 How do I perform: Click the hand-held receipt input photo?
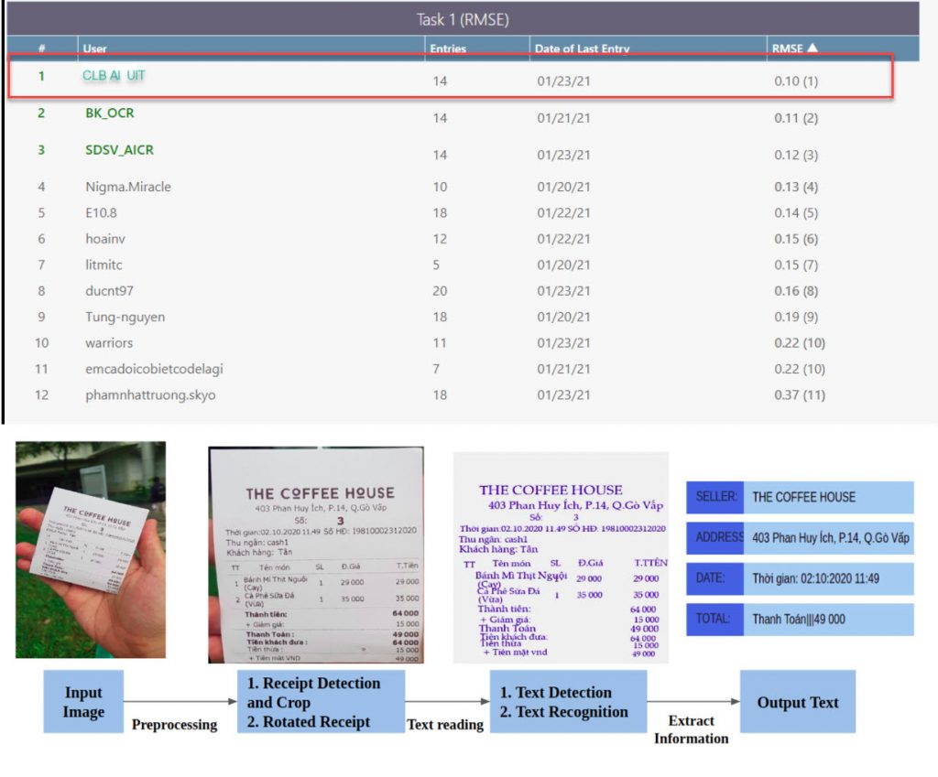91,549
